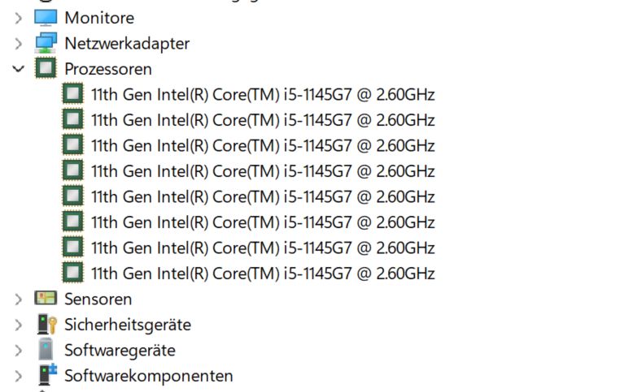The image size is (628, 392).
Task: Click the Sensoren category icon
Action: [46, 299]
